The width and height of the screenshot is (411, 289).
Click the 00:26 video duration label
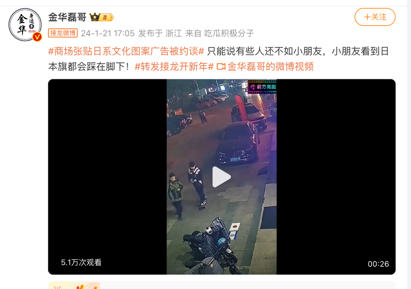pyautogui.click(x=378, y=264)
